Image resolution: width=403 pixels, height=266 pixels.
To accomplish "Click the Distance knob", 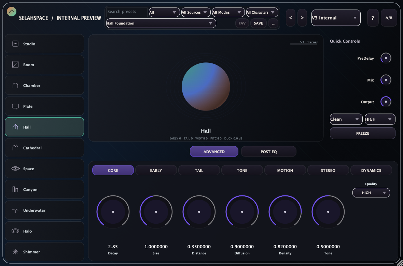I will [x=199, y=212].
